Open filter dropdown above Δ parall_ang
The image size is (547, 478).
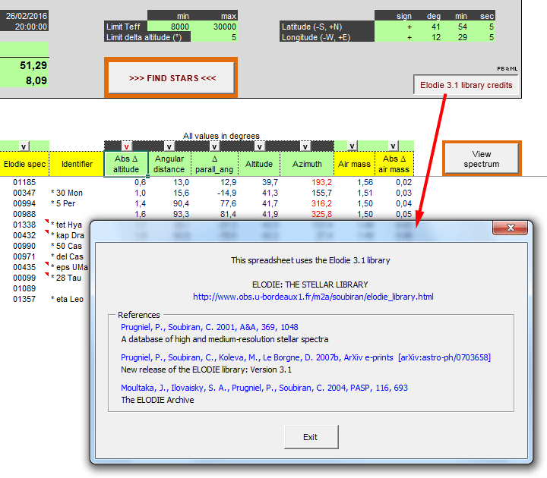click(214, 146)
